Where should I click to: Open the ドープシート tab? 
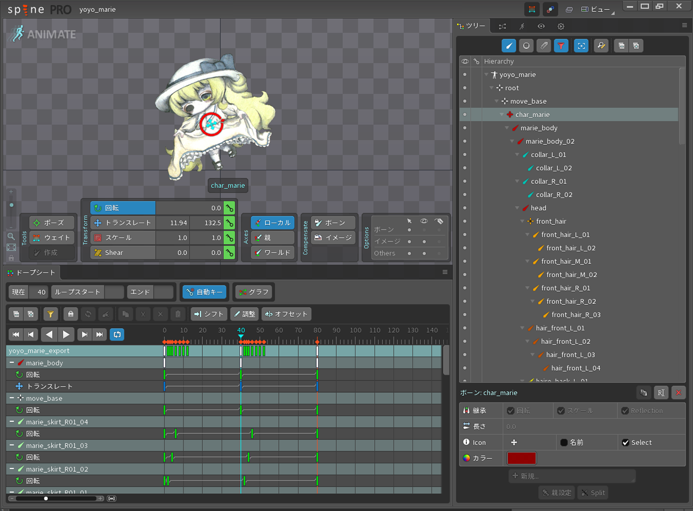point(31,273)
